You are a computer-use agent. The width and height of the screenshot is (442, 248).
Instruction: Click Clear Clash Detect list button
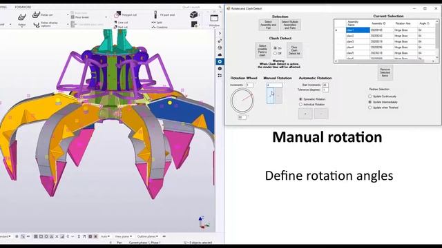coord(294,50)
